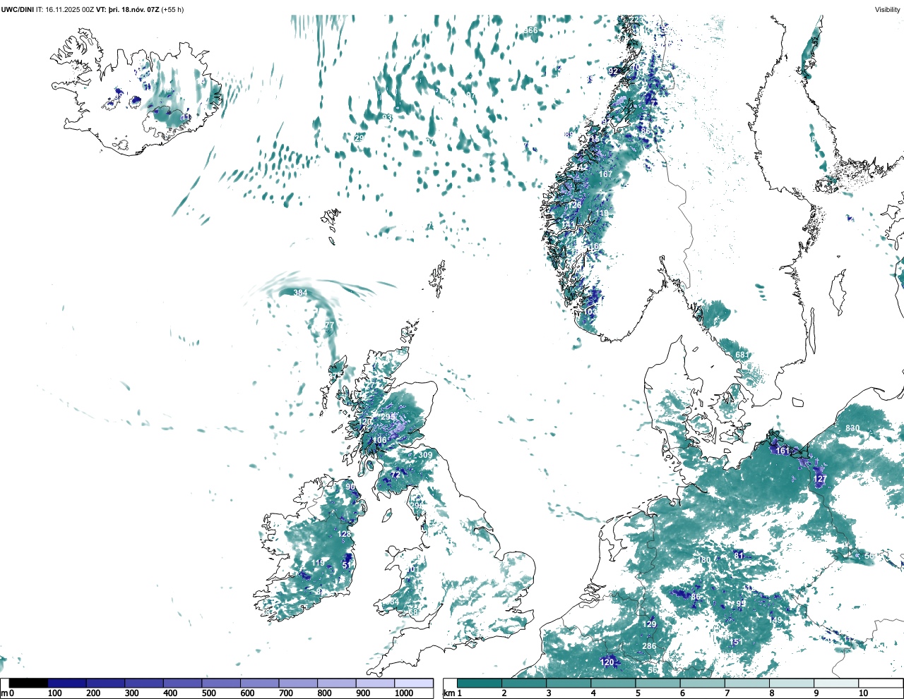
Task: Click the '77' value northwest of Scotland
Action: click(329, 325)
